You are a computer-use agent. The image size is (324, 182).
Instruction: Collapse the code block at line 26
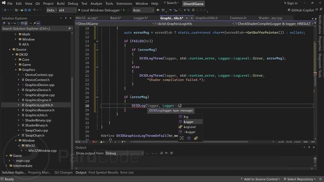[x=97, y=97]
